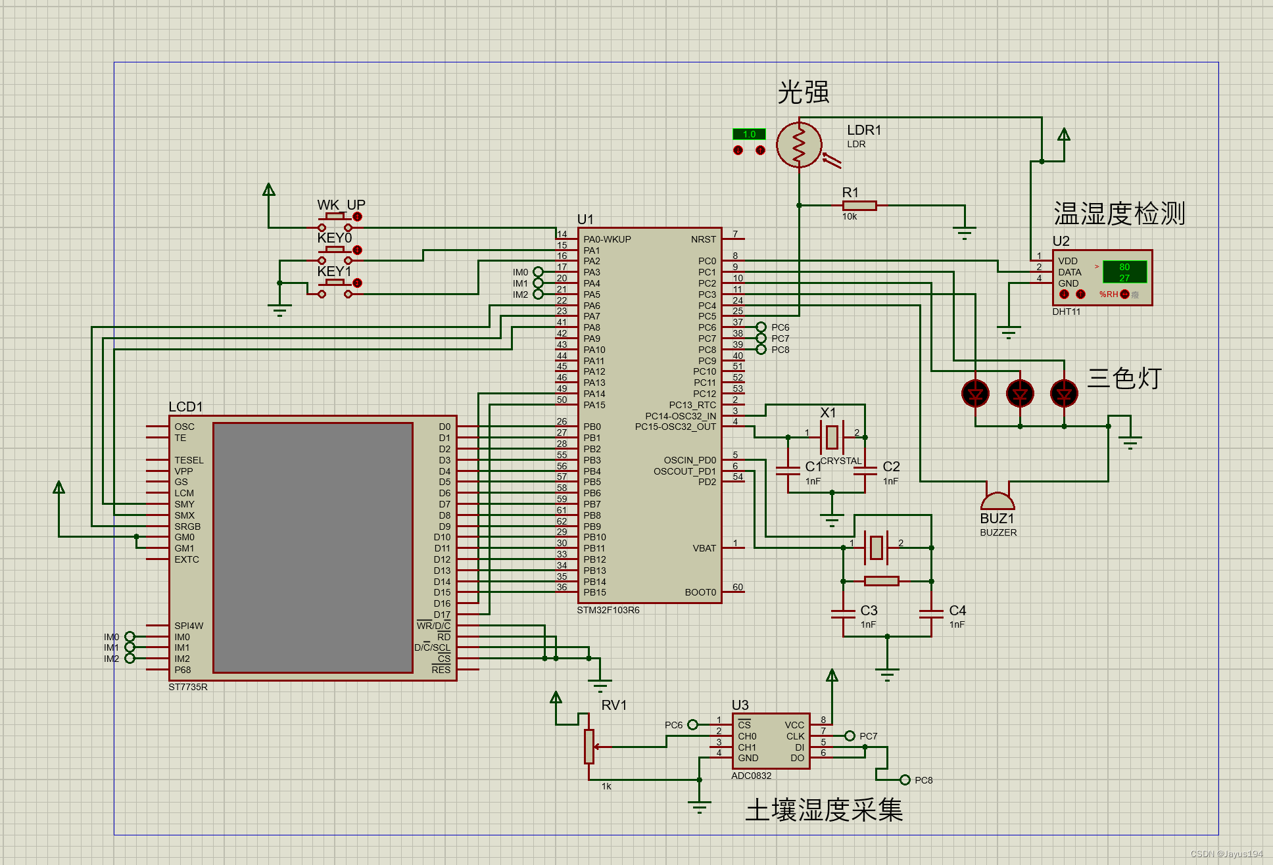Select the C3 capacitor symbol
Image resolution: width=1273 pixels, height=865 pixels.
(x=844, y=614)
